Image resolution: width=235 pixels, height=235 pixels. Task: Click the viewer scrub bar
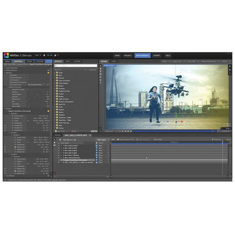tap(175, 131)
